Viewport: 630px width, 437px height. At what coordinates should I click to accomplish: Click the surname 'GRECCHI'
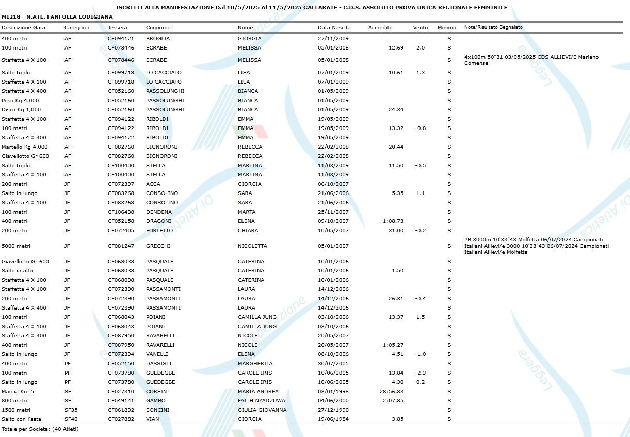(x=158, y=246)
